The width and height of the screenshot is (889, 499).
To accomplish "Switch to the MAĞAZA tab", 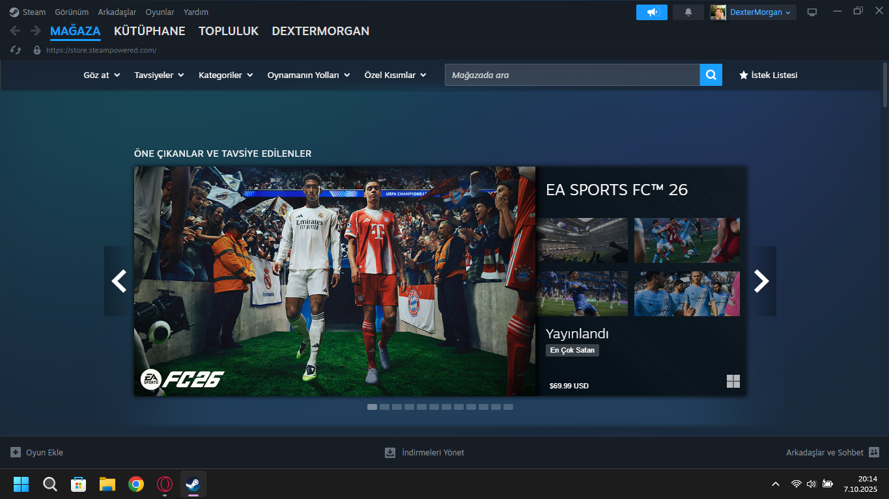I will [76, 31].
